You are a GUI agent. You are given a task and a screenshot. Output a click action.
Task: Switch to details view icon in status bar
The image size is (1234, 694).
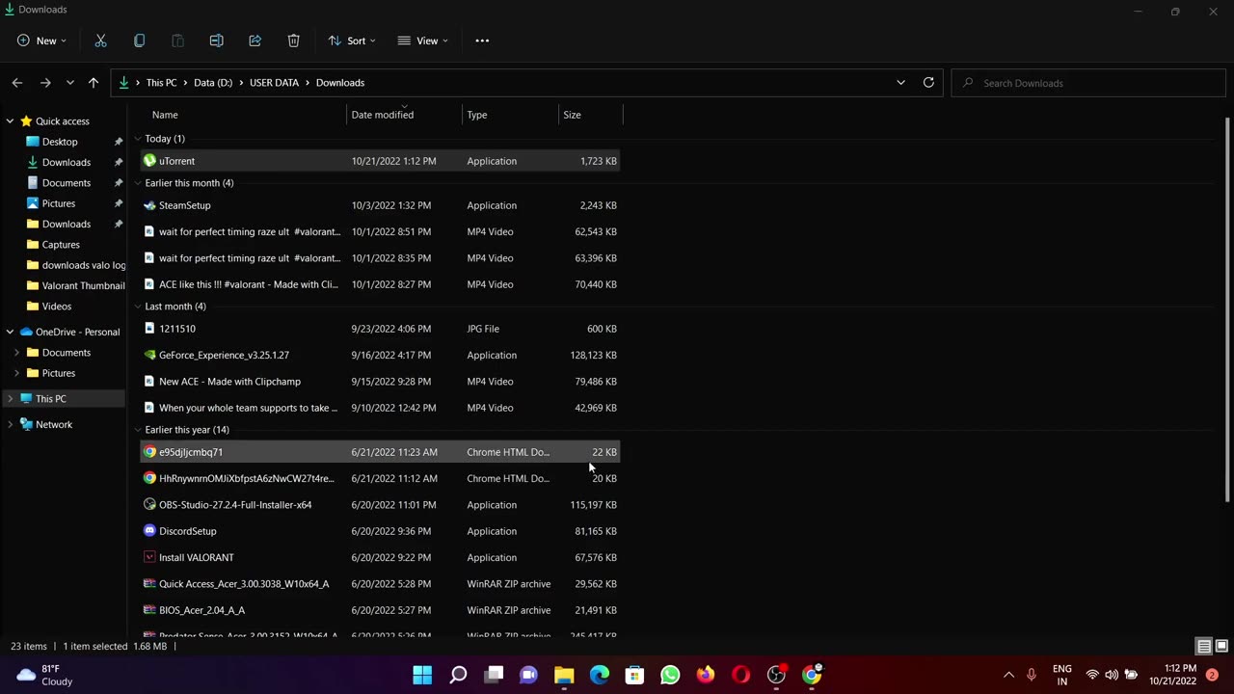[1204, 646]
